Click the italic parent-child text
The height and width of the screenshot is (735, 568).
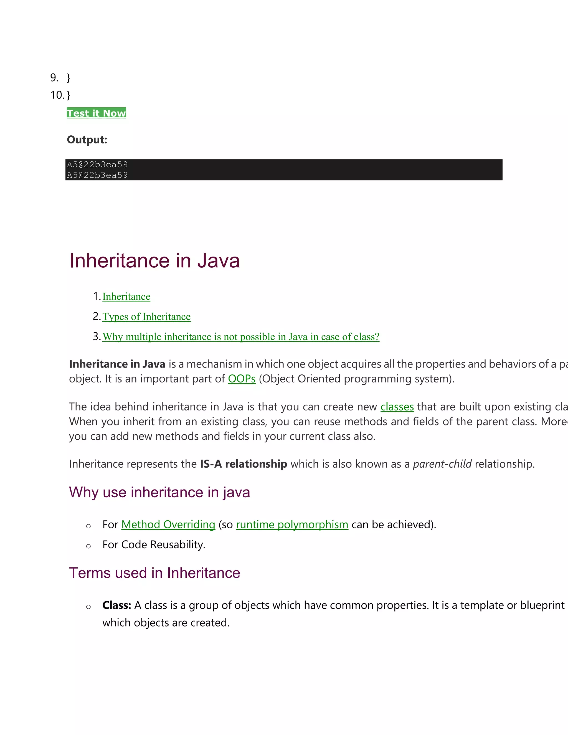pyautogui.click(x=442, y=464)
